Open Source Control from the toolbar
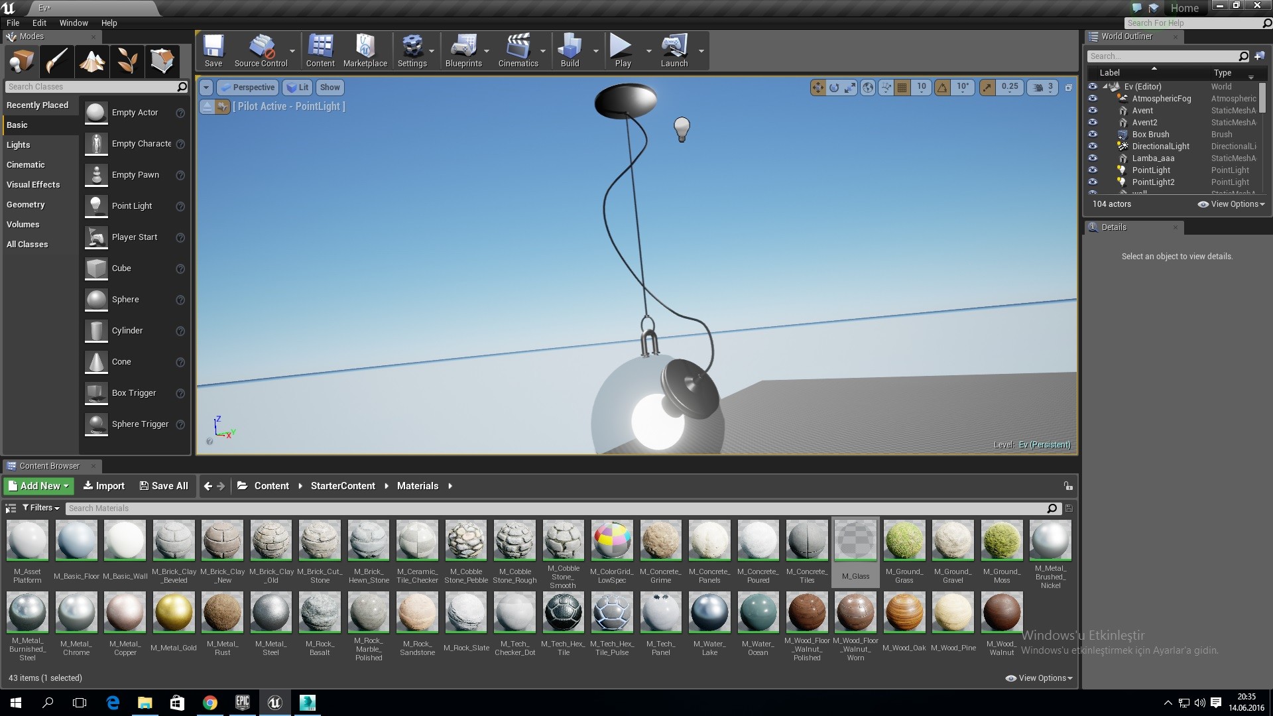1273x716 pixels. click(261, 50)
